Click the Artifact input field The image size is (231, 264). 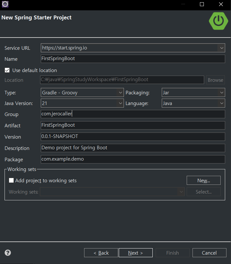pyautogui.click(x=133, y=125)
